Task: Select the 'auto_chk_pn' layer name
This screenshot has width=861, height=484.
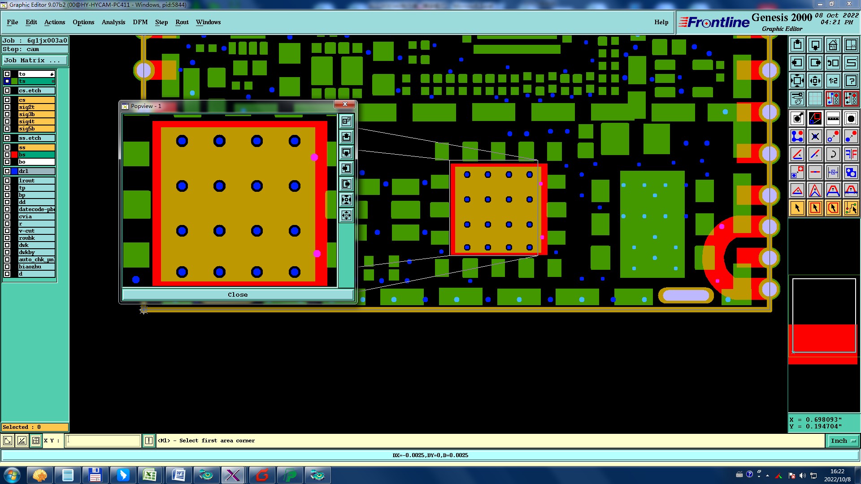Action: tap(36, 259)
